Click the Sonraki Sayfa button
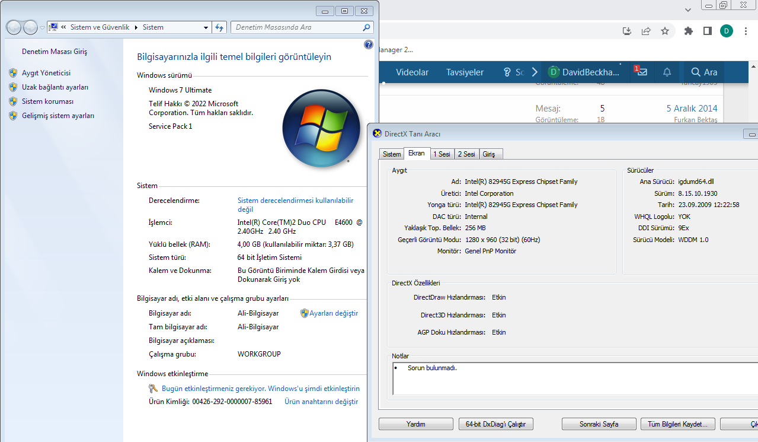This screenshot has height=442, width=758. (x=599, y=424)
